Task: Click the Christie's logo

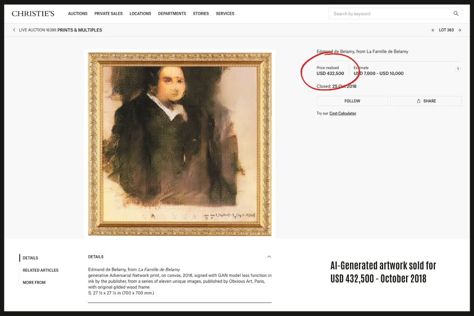Action: tap(33, 13)
